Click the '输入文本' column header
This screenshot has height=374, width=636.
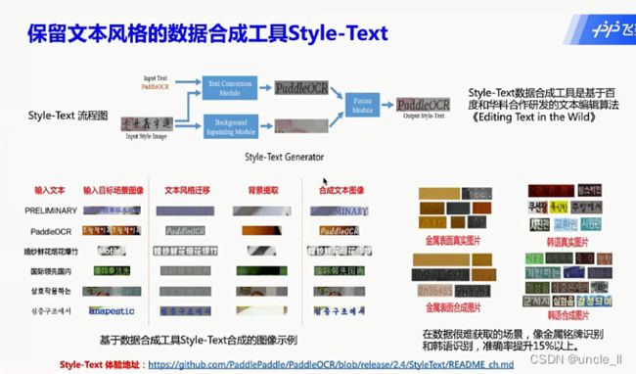(x=50, y=190)
